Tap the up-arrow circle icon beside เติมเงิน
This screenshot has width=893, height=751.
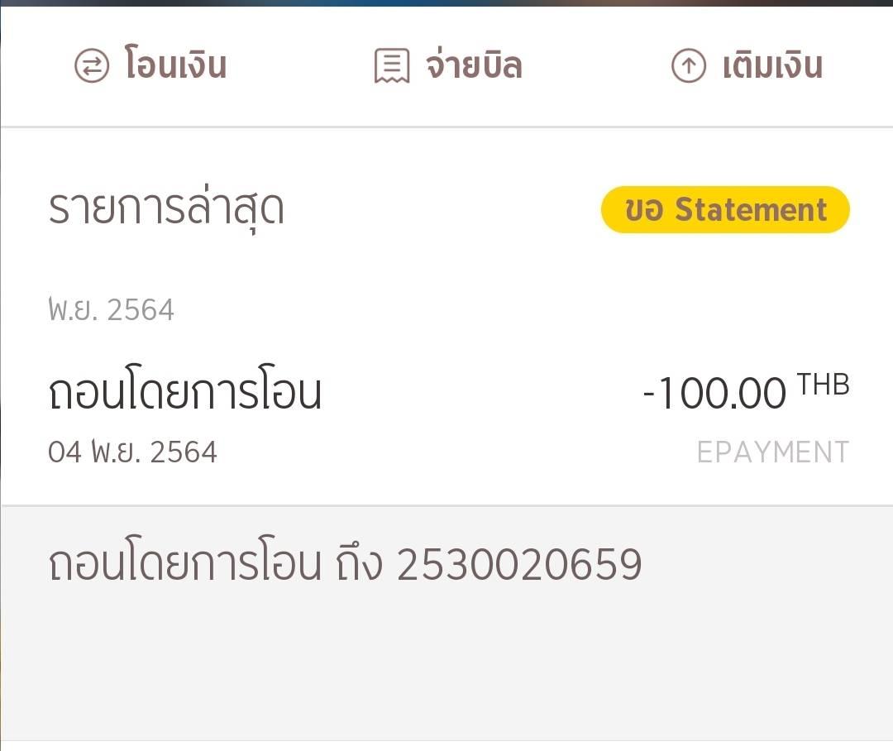(x=689, y=65)
